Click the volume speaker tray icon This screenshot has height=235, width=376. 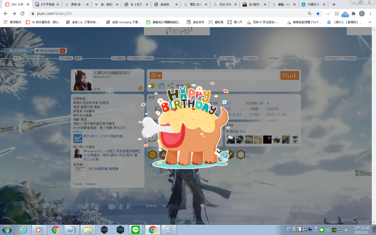[346, 230]
